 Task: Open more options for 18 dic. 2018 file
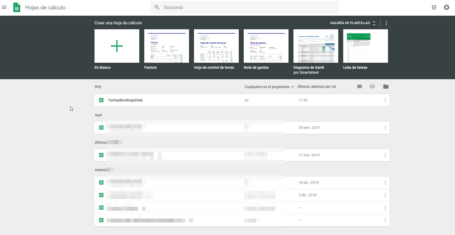[x=385, y=183]
